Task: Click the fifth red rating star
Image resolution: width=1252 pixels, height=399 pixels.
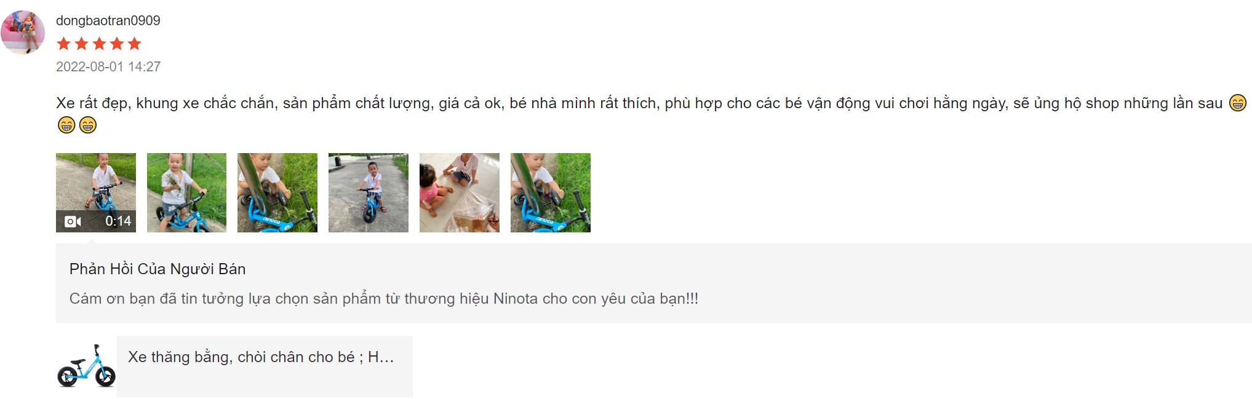Action: 135,44
